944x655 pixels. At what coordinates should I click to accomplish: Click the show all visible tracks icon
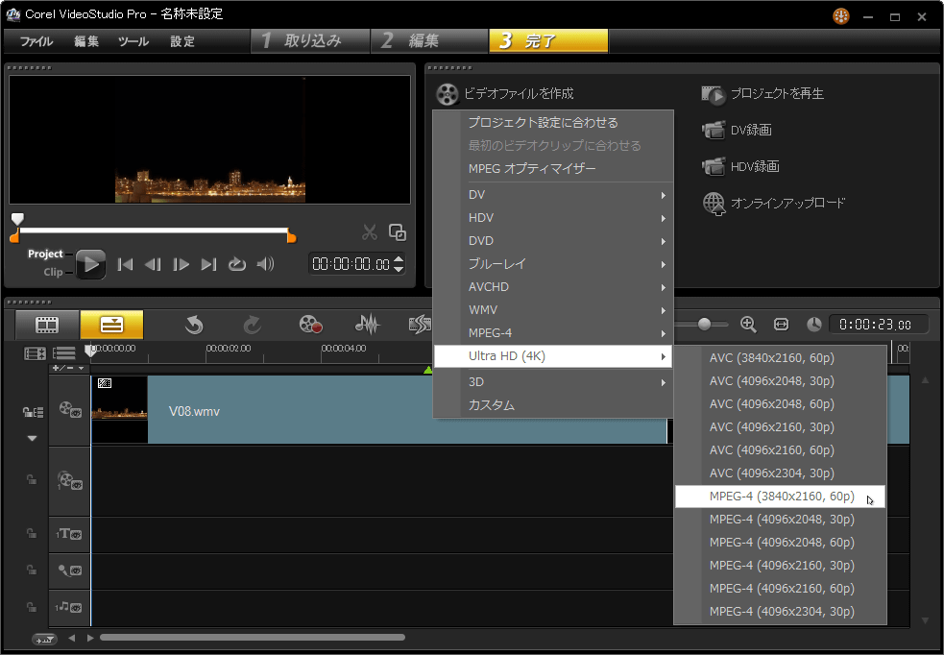[x=63, y=353]
